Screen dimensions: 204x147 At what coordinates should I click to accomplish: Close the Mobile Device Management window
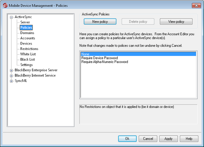[196, 6]
